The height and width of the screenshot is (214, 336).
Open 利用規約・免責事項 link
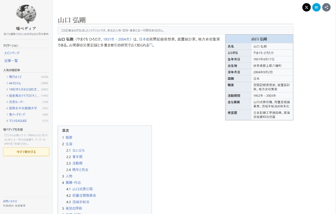pyautogui.click(x=14, y=206)
